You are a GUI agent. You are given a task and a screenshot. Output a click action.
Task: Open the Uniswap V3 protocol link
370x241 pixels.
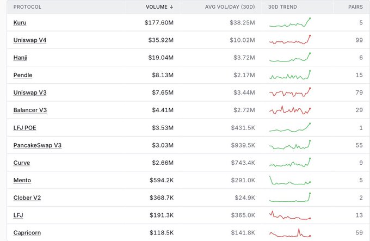tap(30, 92)
